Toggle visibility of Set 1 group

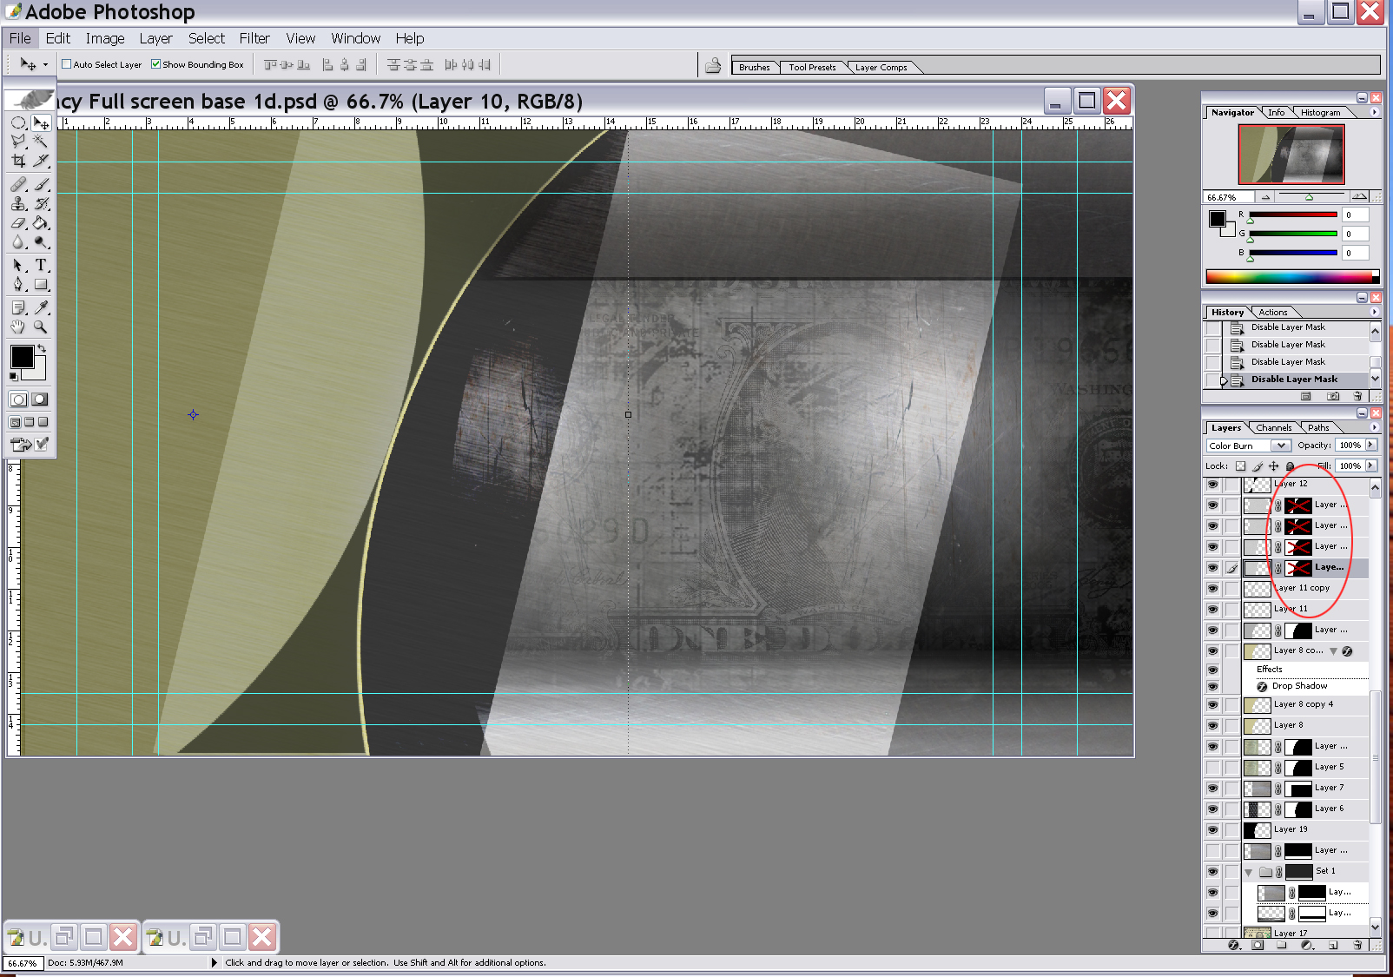(1212, 871)
